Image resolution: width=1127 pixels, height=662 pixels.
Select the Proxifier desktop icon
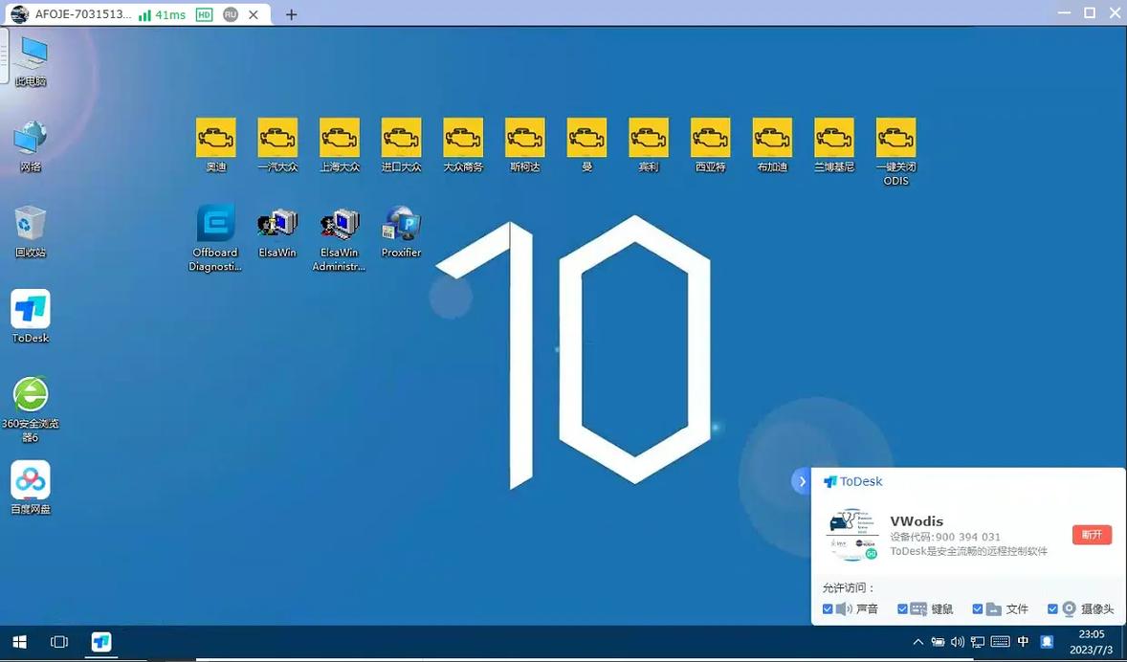tap(401, 232)
